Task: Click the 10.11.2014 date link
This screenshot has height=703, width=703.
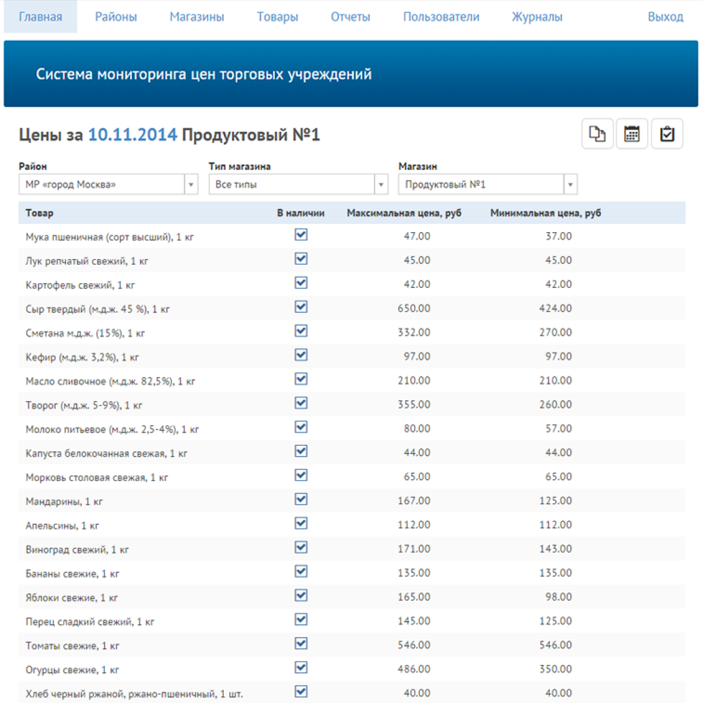Action: tap(132, 135)
